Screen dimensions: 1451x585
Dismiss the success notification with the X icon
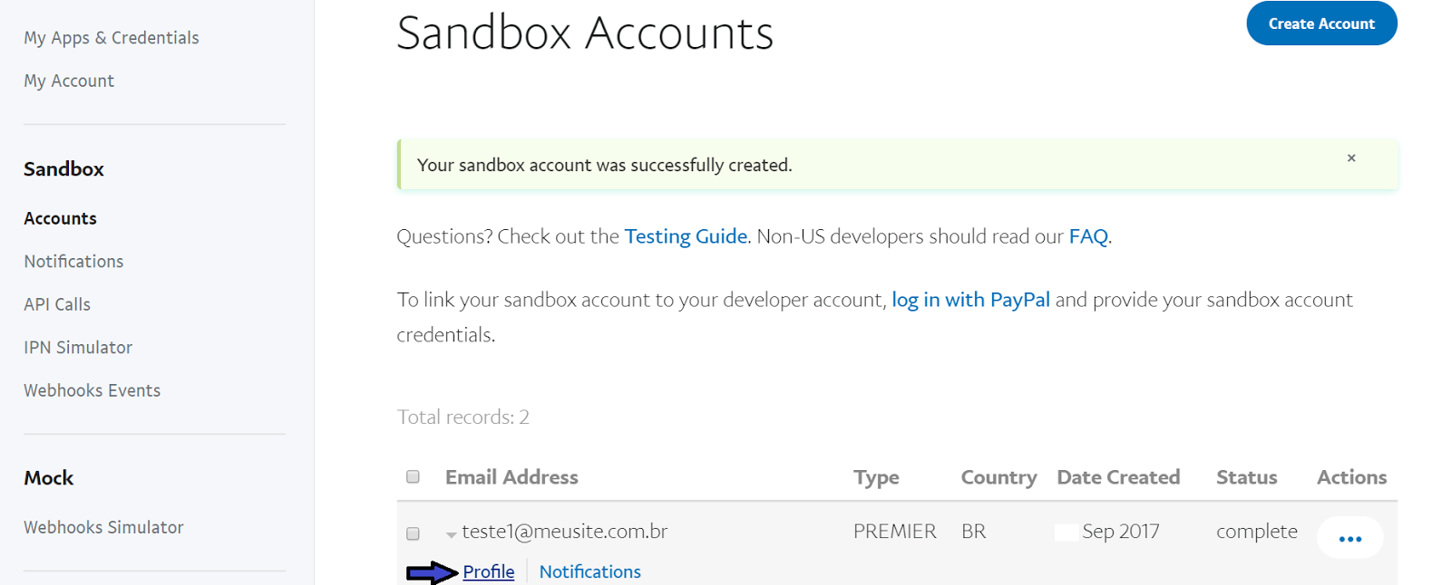tap(1351, 158)
